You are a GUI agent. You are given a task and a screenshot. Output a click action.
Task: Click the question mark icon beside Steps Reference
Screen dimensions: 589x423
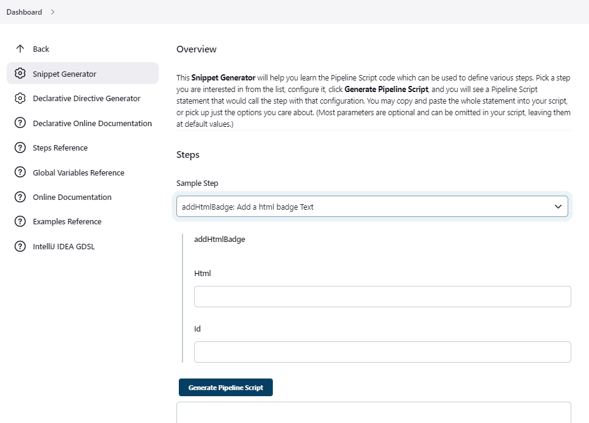[x=20, y=148]
